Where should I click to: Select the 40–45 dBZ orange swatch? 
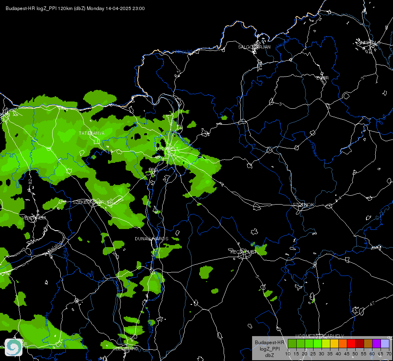pyautogui.click(x=343, y=343)
